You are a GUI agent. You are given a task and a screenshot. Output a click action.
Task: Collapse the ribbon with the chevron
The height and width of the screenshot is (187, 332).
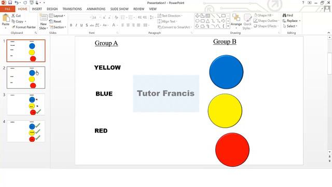328,33
